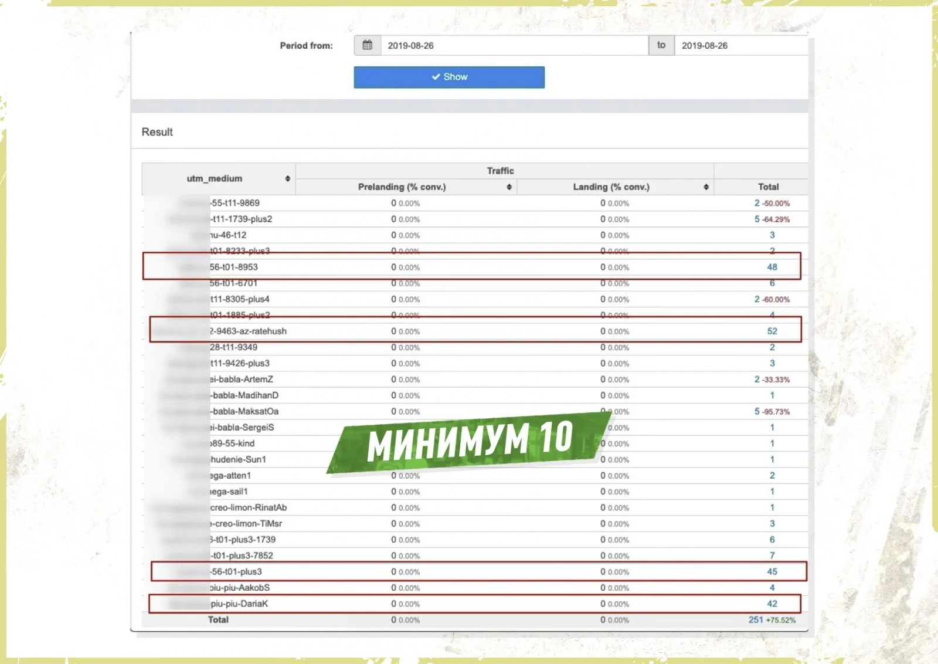This screenshot has height=664, width=938.
Task: Click the utm_medium column header
Action: click(x=219, y=178)
